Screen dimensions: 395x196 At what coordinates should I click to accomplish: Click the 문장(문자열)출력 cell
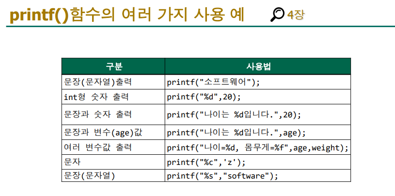tap(113, 82)
